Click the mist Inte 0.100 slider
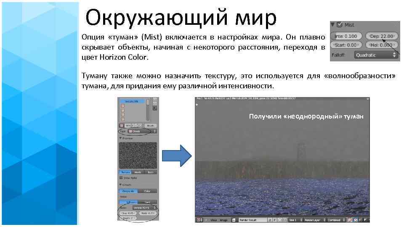The height and width of the screenshot is (227, 404). point(346,36)
